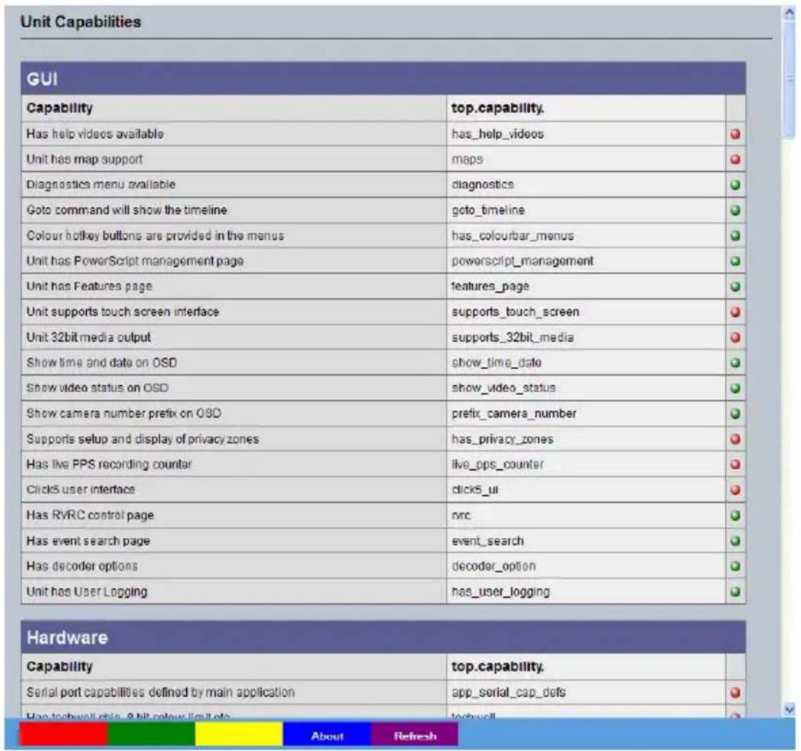
Task: Click green indicator for goto_timeline
Action: (x=735, y=211)
